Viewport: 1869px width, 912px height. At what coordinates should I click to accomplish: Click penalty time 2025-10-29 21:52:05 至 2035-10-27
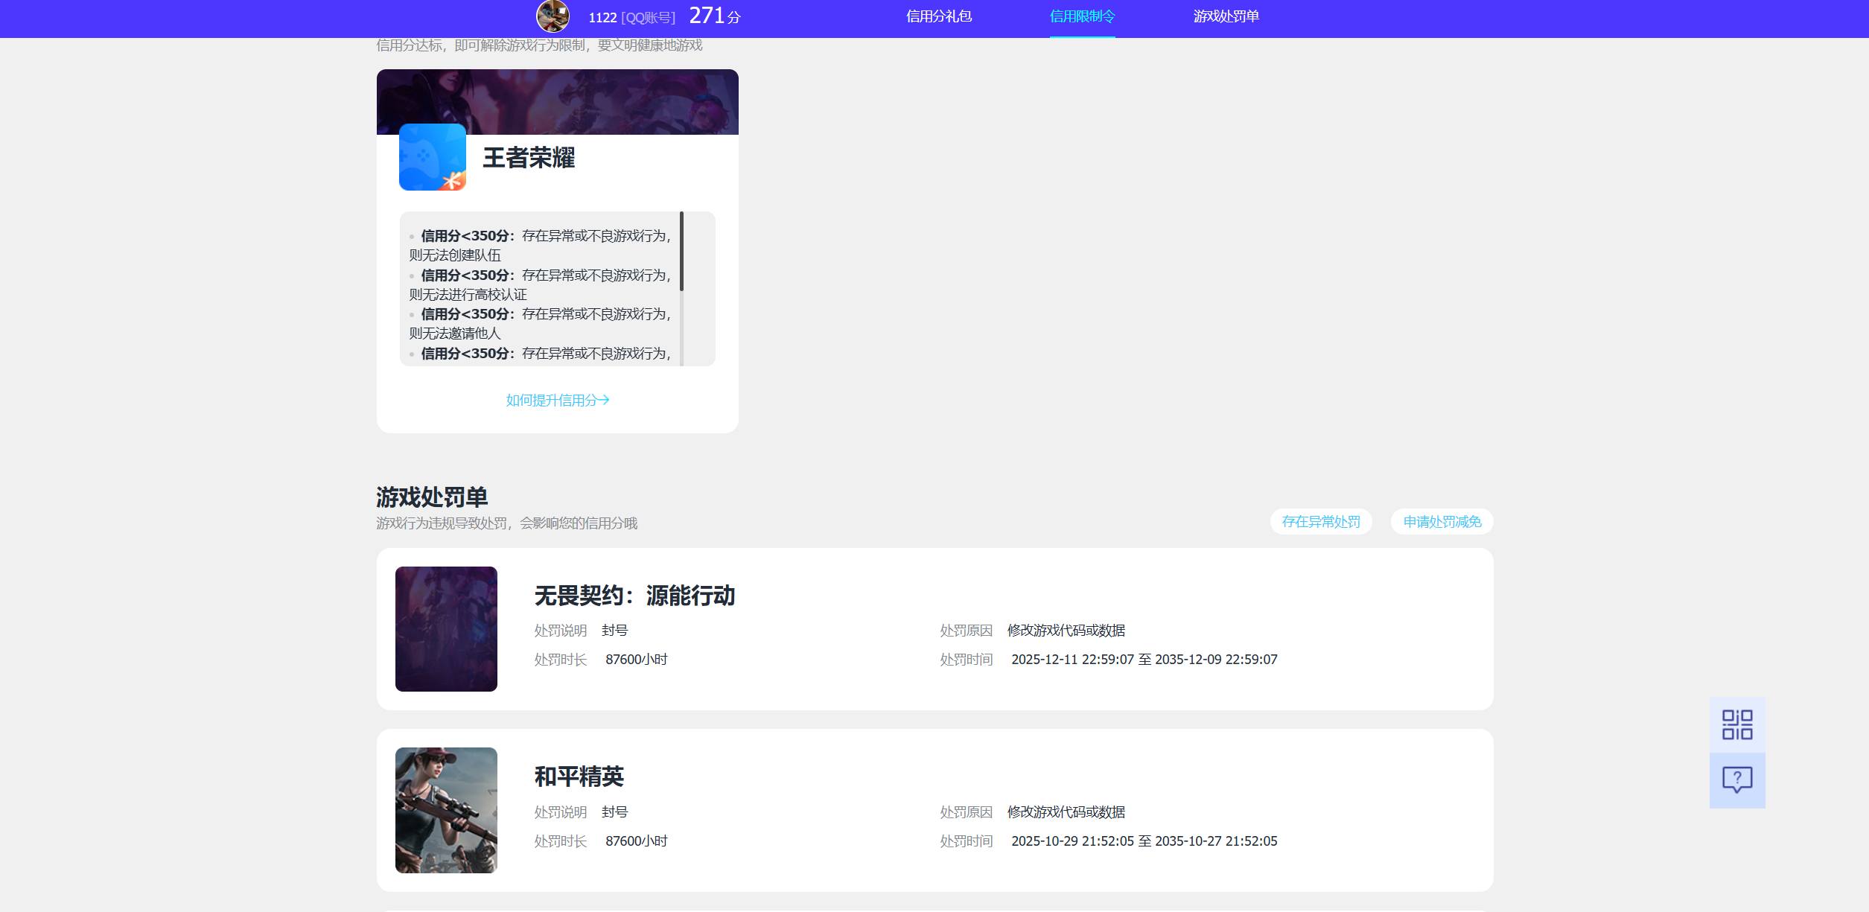1144,841
